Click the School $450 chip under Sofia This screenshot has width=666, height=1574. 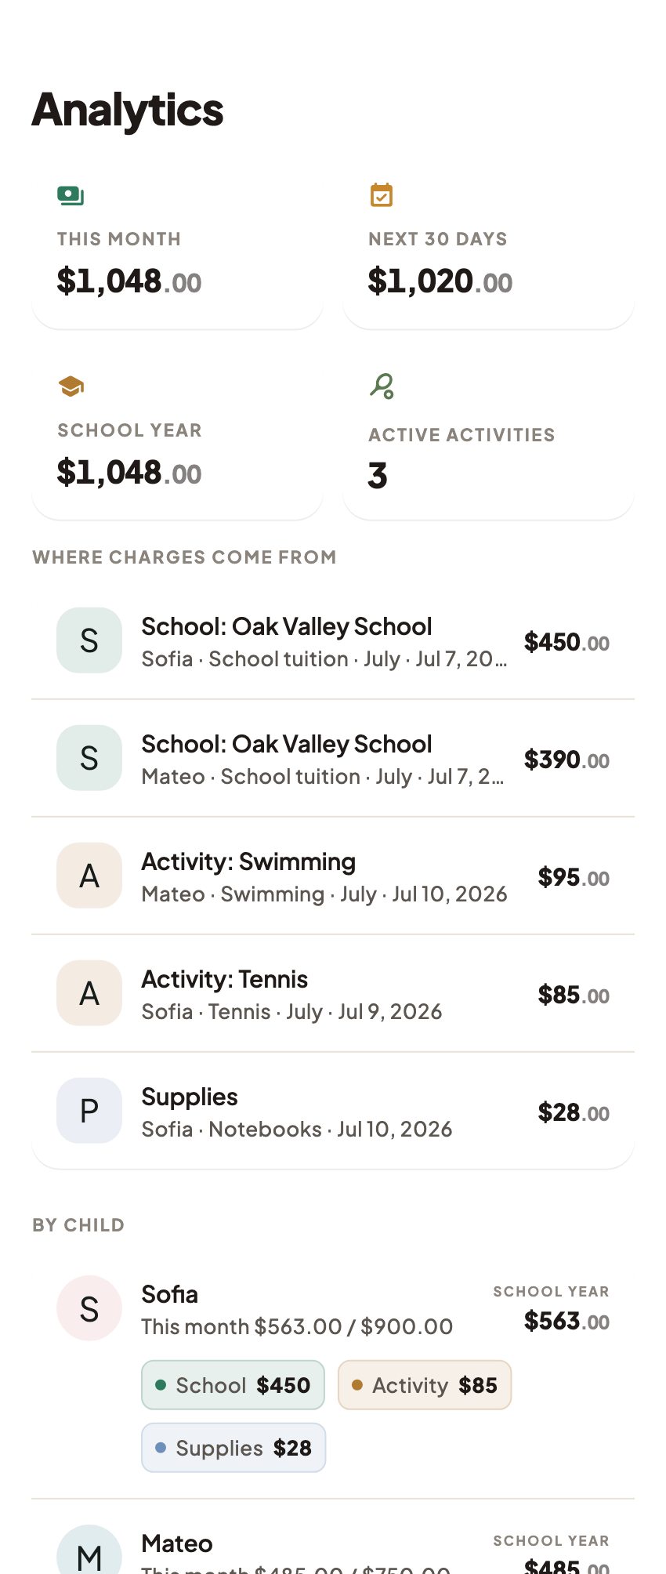tap(233, 1385)
